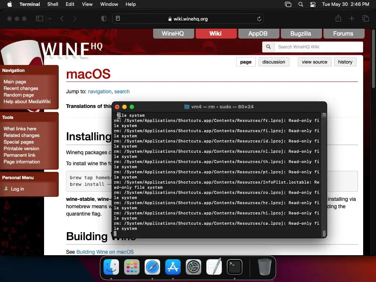Open the Printable version link
Viewport: 376px width, 282px height.
(x=21, y=148)
